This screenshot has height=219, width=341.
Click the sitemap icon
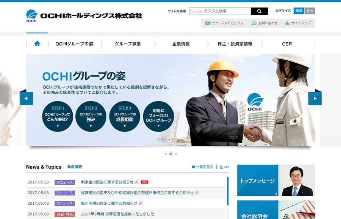pos(287,23)
